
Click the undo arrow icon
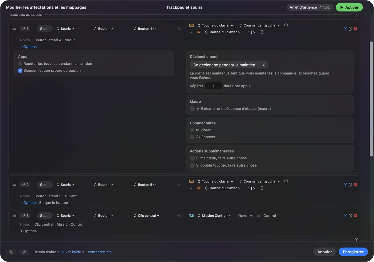[x=11, y=252]
